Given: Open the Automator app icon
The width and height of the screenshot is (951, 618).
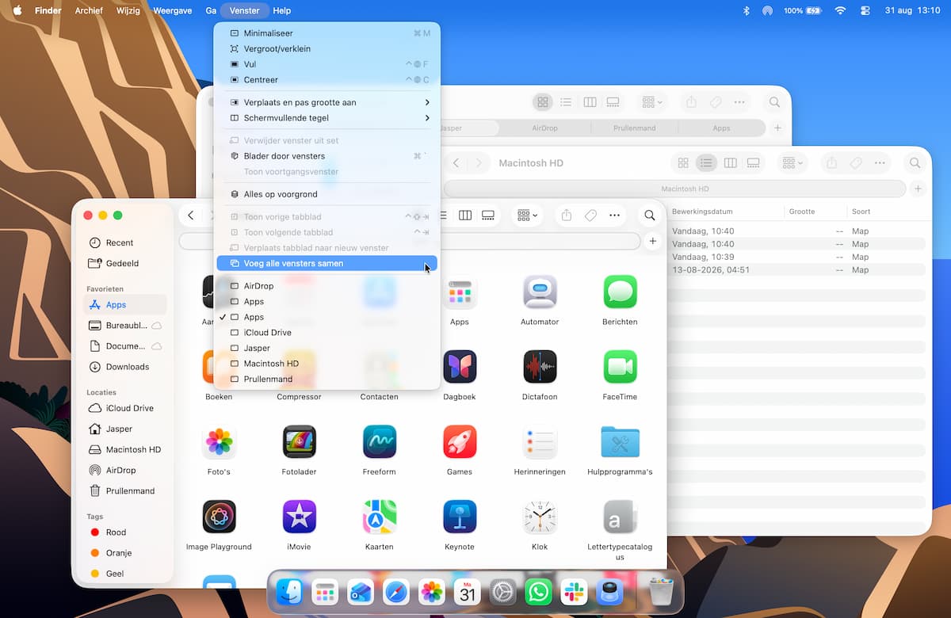Looking at the screenshot, I should coord(540,292).
